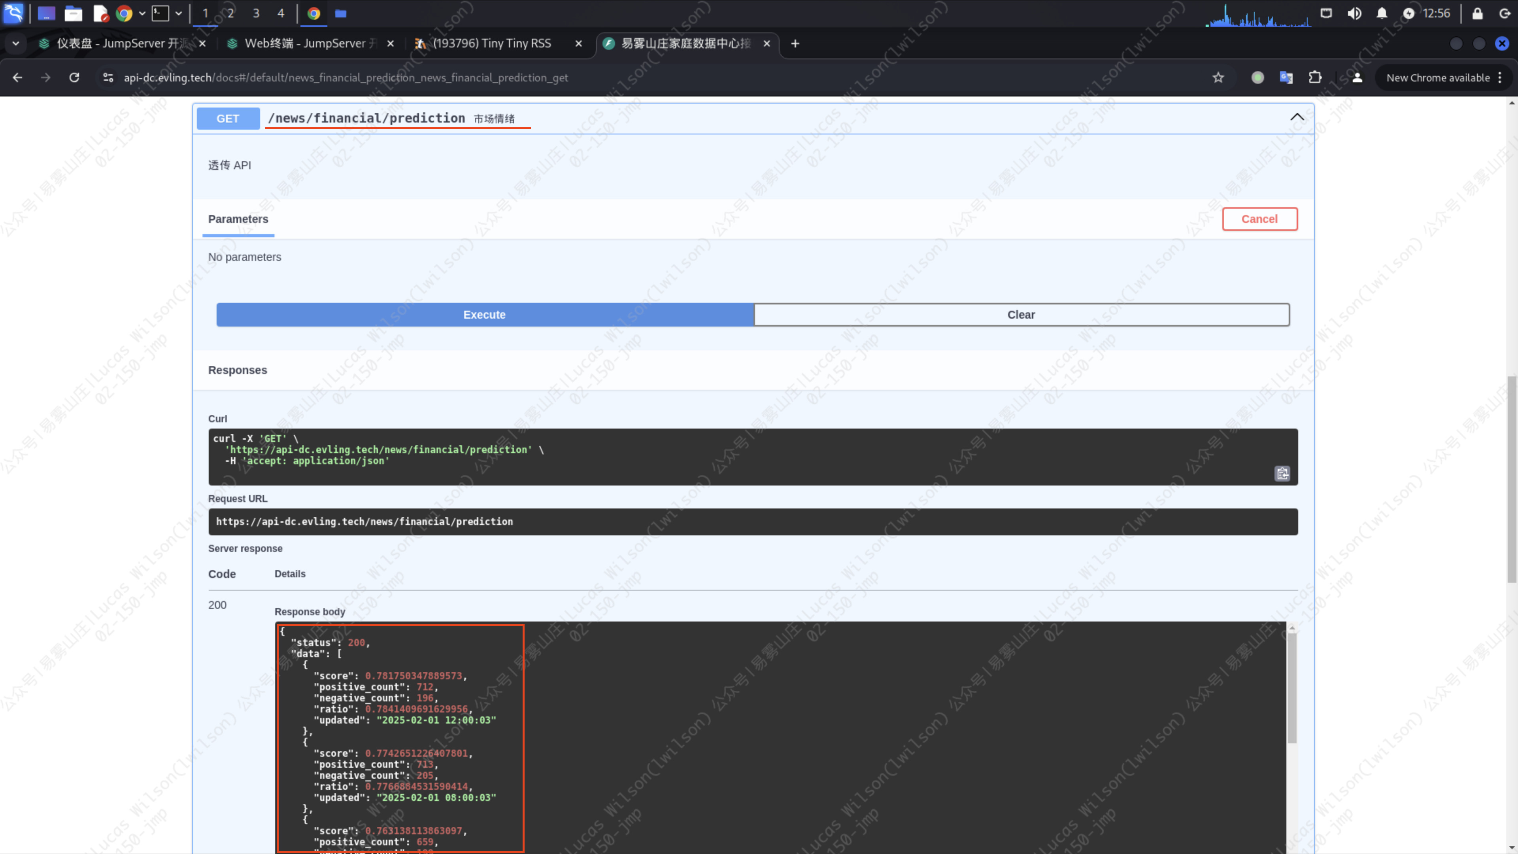This screenshot has height=854, width=1518.
Task: Open the log out icon
Action: pyautogui.click(x=1505, y=13)
